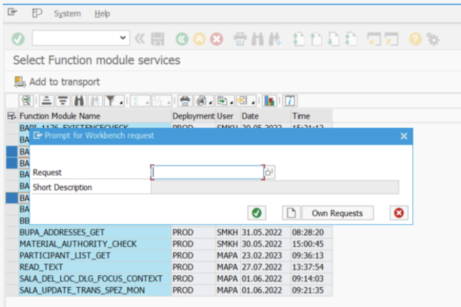
Task: Click the green Back arrow icon
Action: (182, 39)
